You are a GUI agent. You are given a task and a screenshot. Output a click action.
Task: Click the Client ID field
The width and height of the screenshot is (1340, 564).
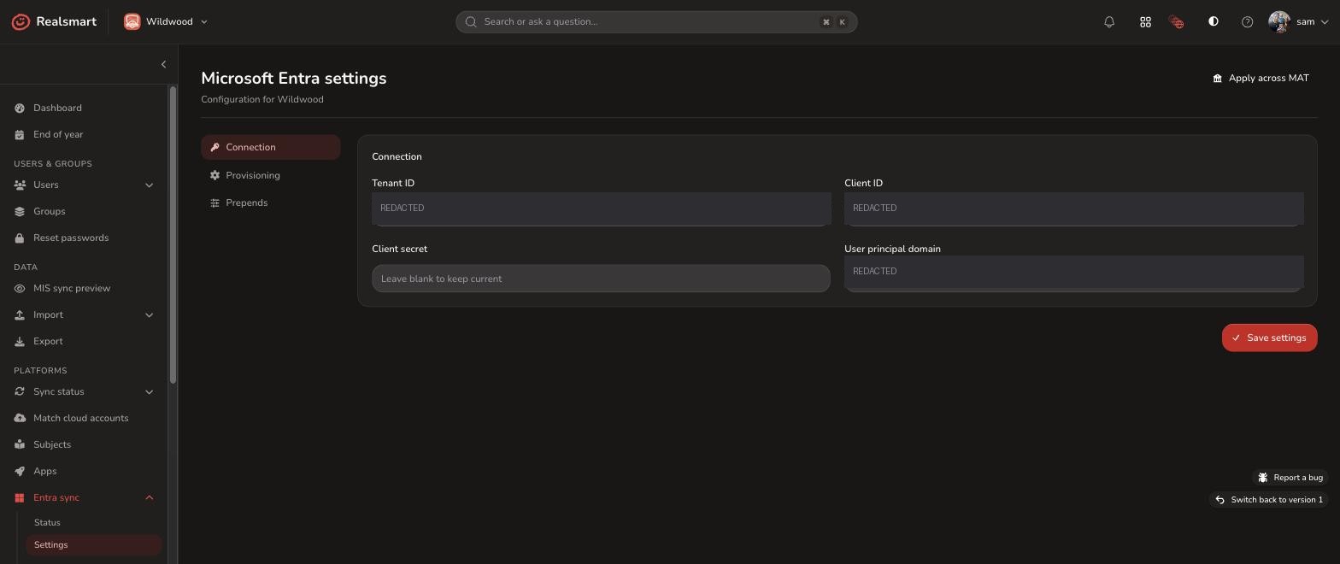1073,209
